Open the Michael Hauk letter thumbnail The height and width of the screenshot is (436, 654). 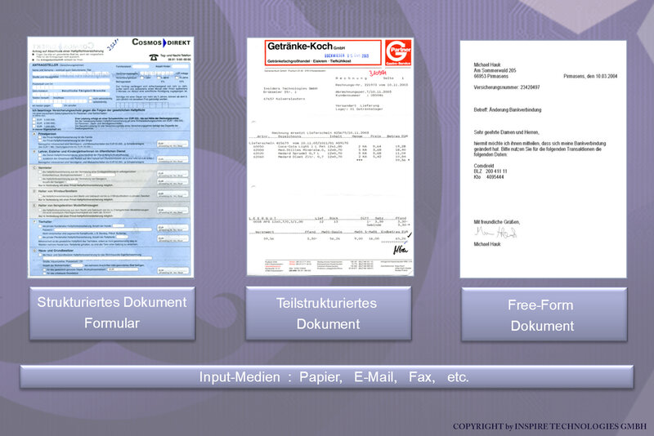[543, 159]
